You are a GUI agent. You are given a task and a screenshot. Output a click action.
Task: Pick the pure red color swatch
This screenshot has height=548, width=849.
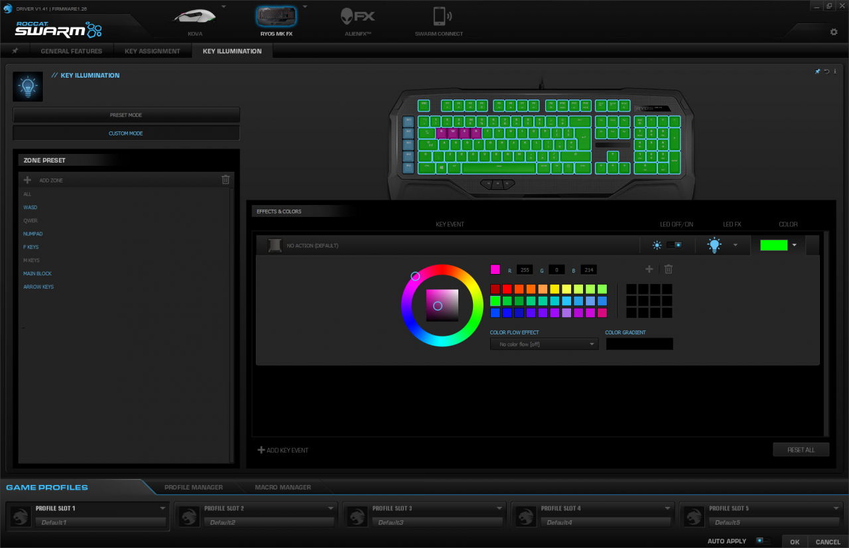507,289
